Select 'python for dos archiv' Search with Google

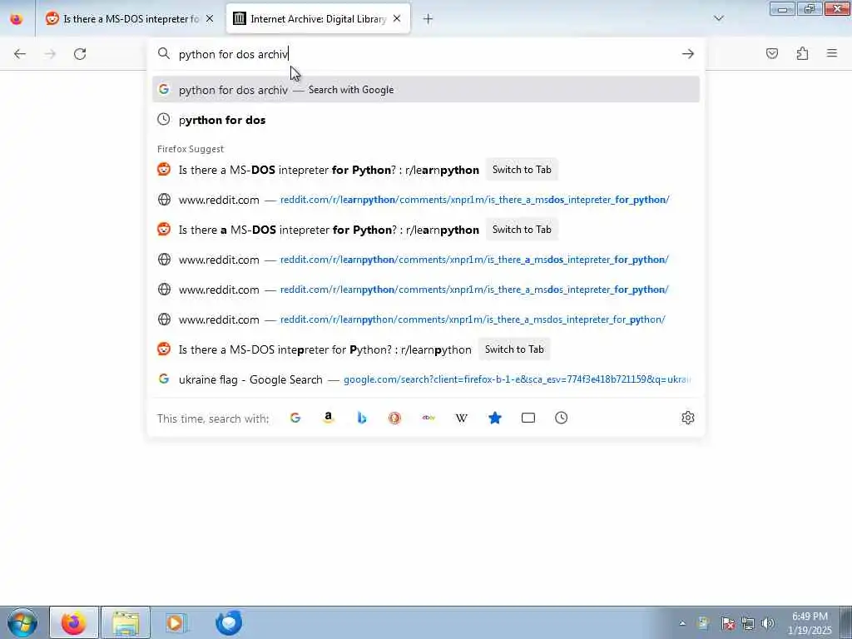426,90
